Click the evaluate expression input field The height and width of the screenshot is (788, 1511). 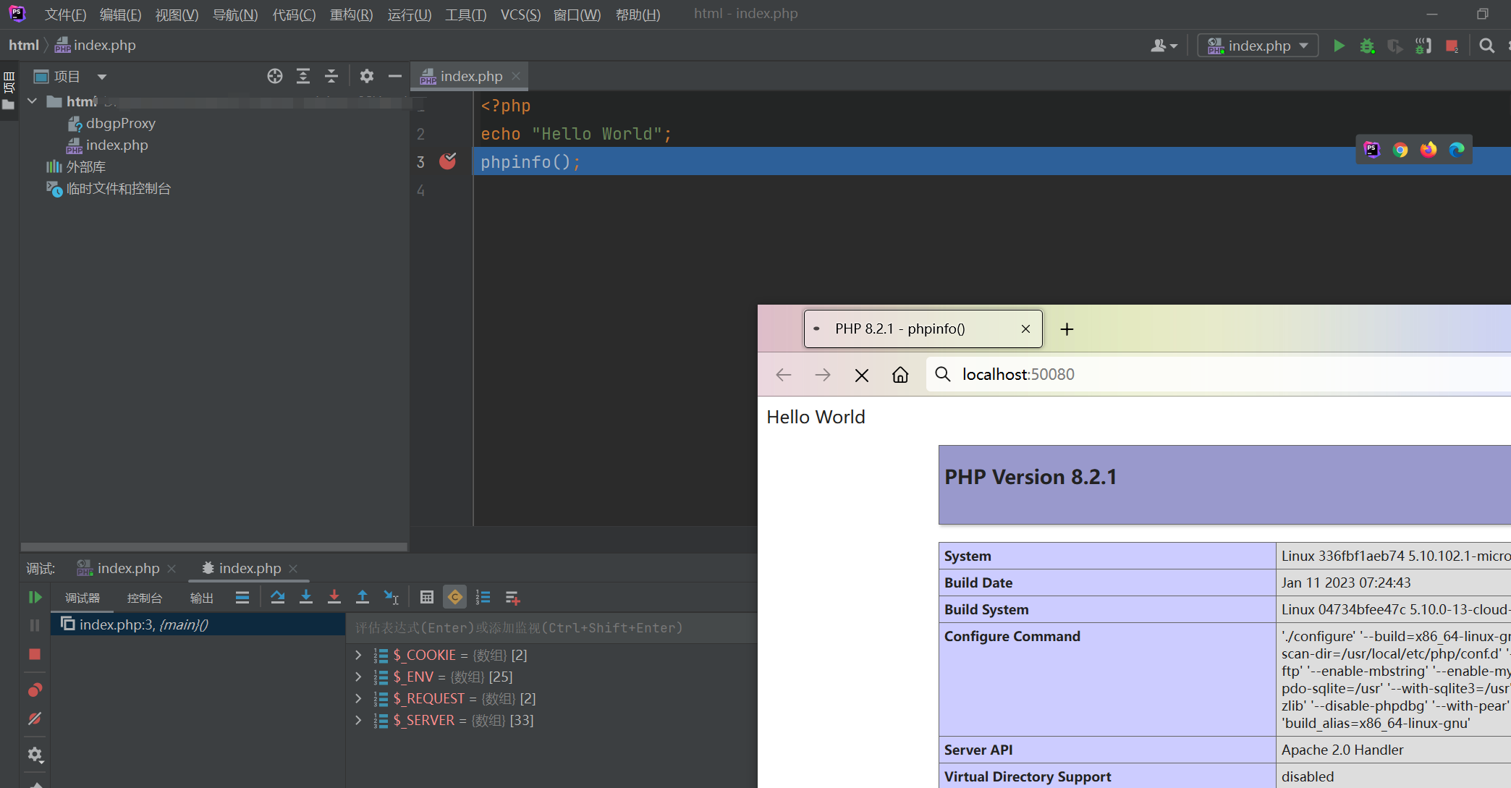(x=550, y=627)
